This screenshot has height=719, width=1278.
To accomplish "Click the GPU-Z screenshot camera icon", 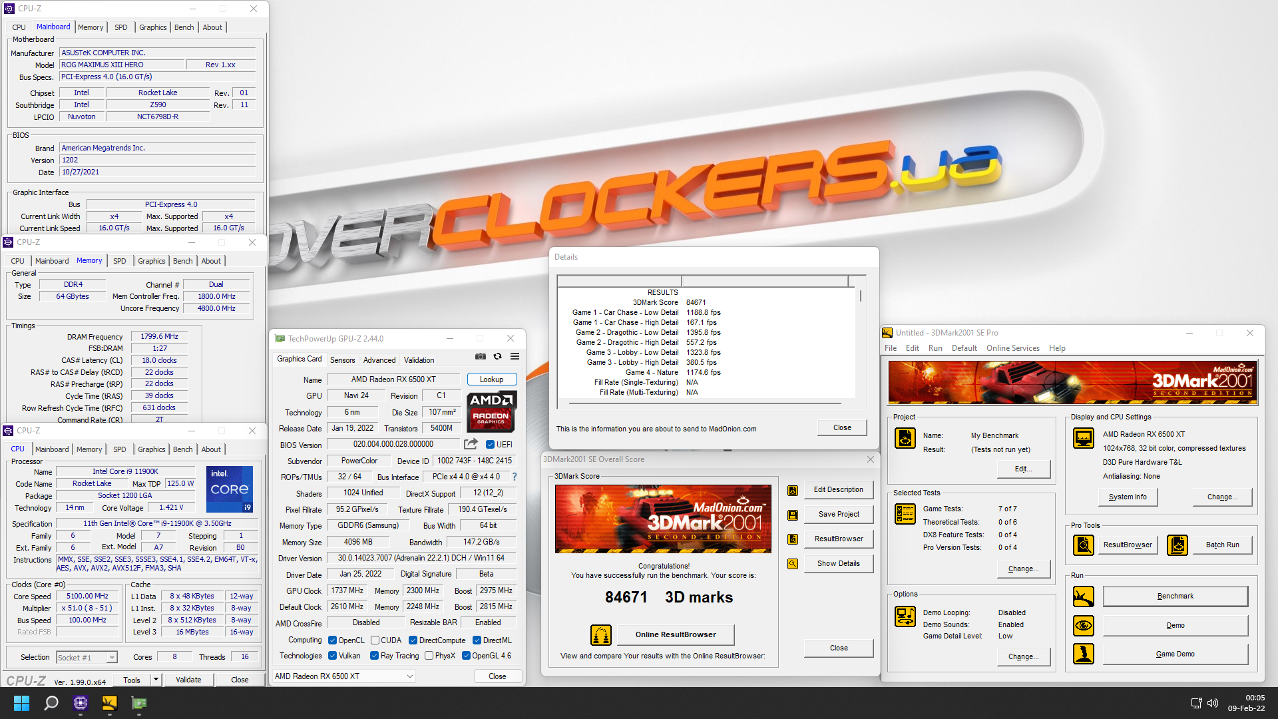I will [481, 357].
